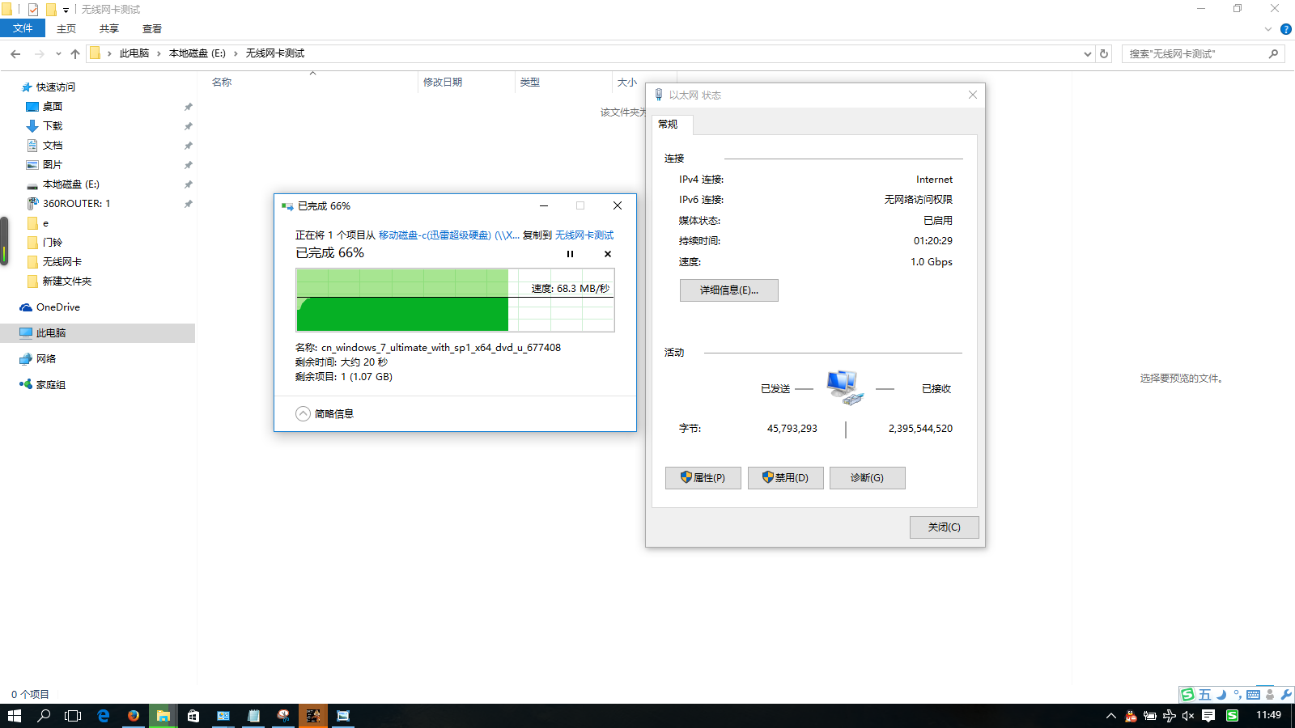This screenshot has width=1295, height=728.
Task: Expand the chevron after 此电脑 in address bar
Action: 159,53
